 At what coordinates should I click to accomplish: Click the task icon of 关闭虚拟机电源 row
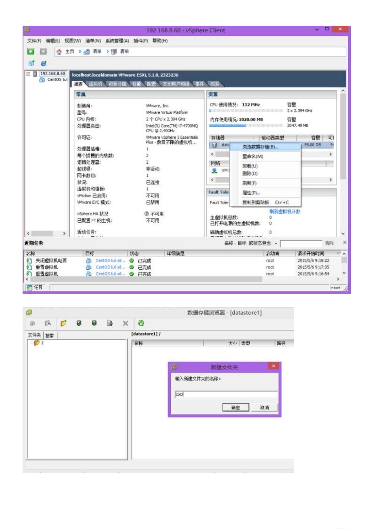(29, 261)
